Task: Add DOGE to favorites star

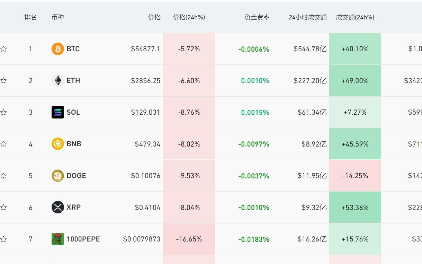Action: tap(3, 176)
